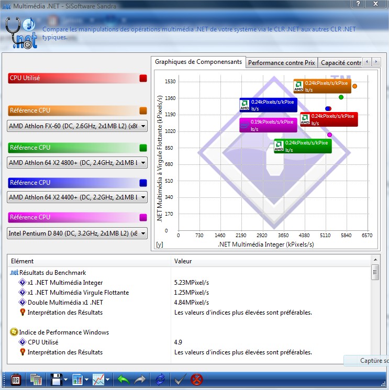This screenshot has height=390, width=389.
Task: Click the results list scrollbar thumb
Action: coord(375,272)
